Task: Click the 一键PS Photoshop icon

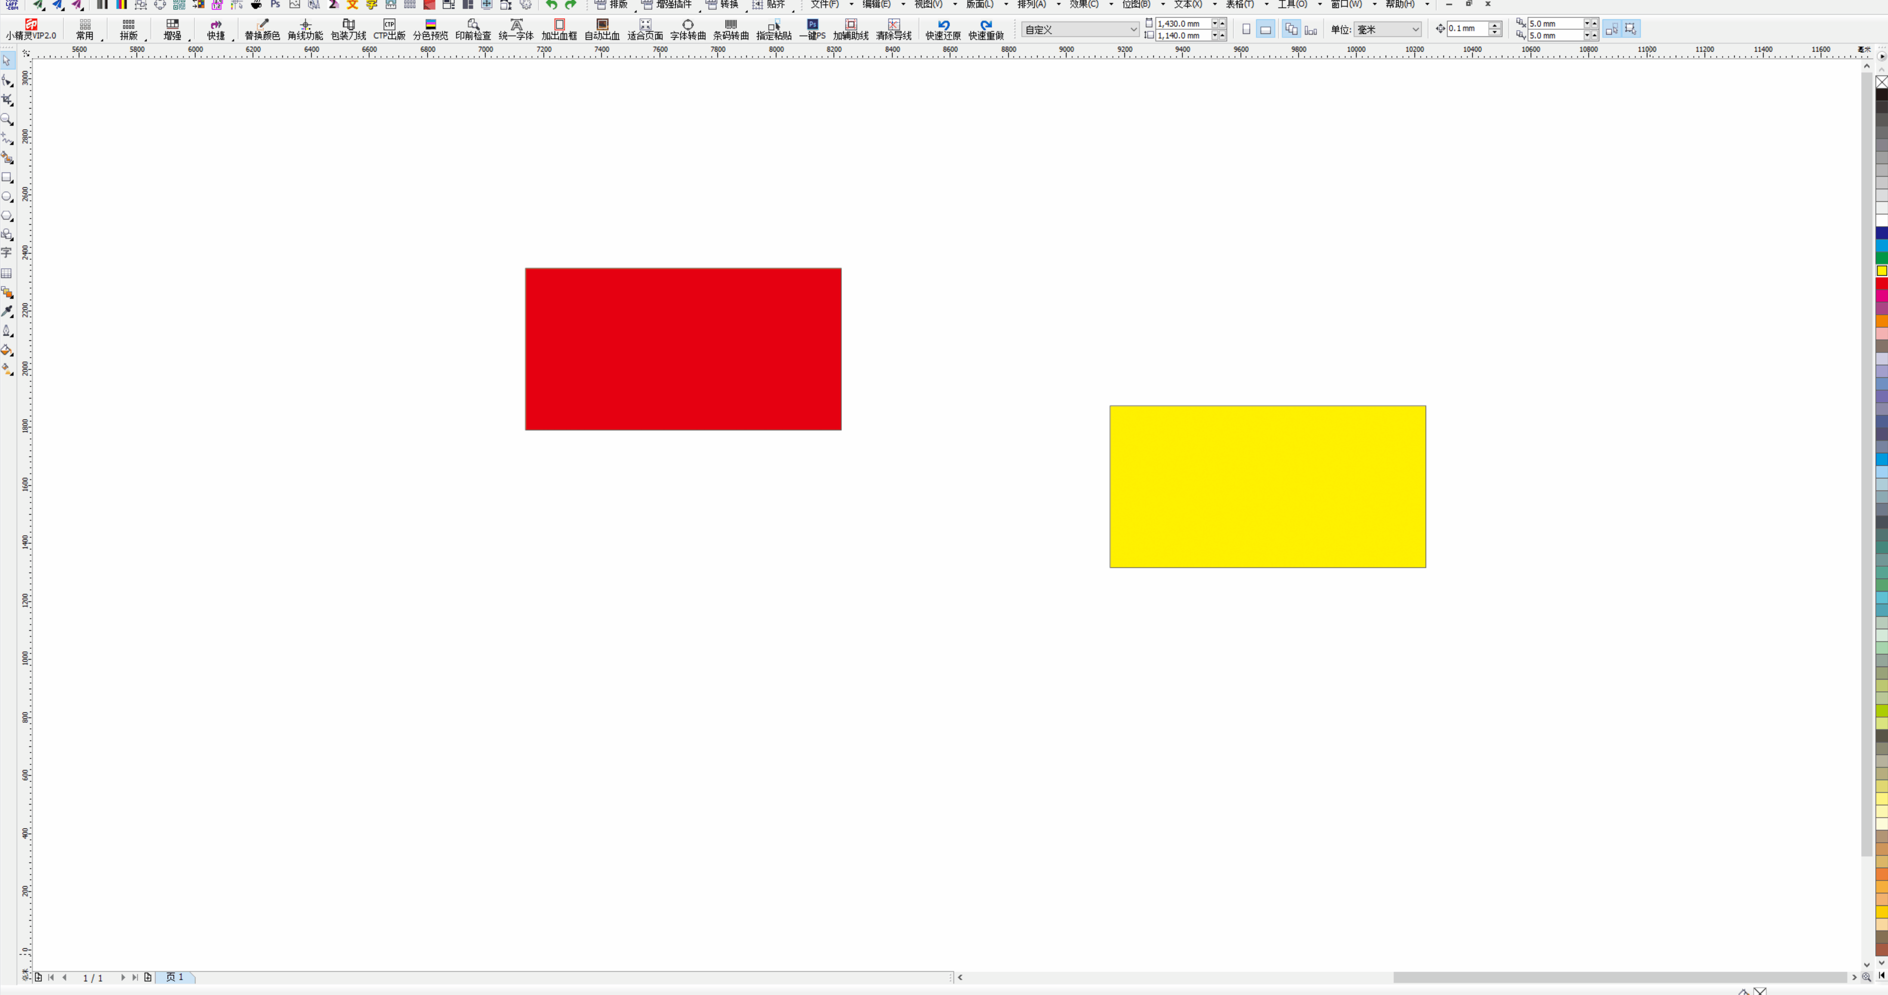Action: [x=812, y=29]
